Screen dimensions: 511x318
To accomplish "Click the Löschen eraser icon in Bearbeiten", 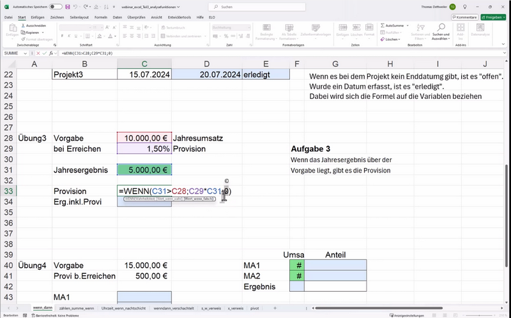I will click(x=383, y=39).
